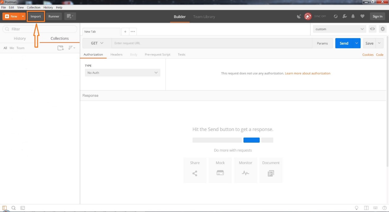Viewport: 389px width, 212px height.
Task: Open the File menu
Action: tap(3, 7)
